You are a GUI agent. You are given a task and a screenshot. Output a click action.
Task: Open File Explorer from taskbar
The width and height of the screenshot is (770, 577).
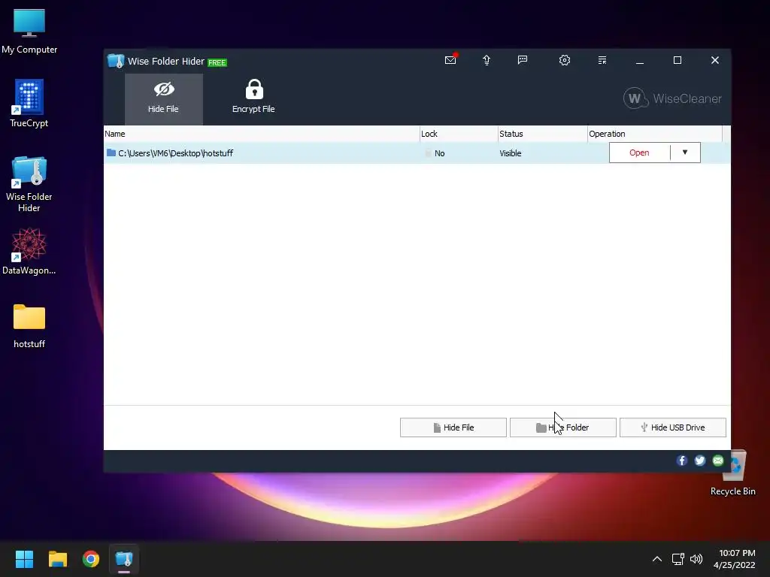point(57,559)
